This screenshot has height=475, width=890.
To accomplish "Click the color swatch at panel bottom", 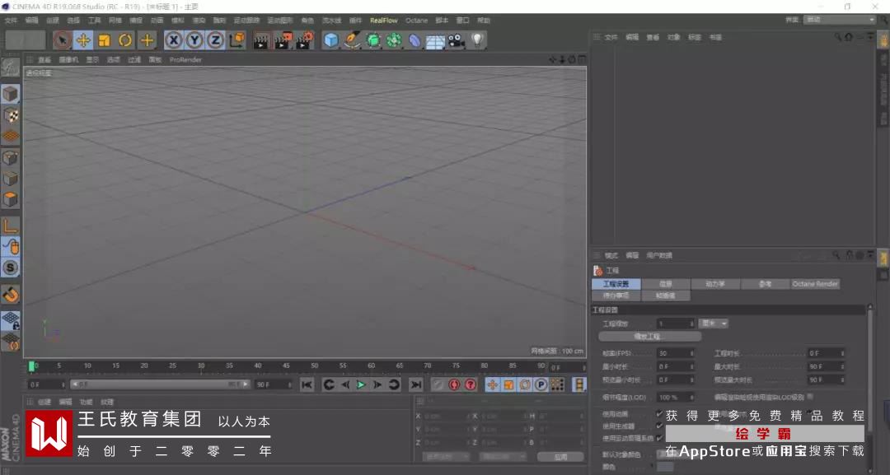I will pos(665,467).
